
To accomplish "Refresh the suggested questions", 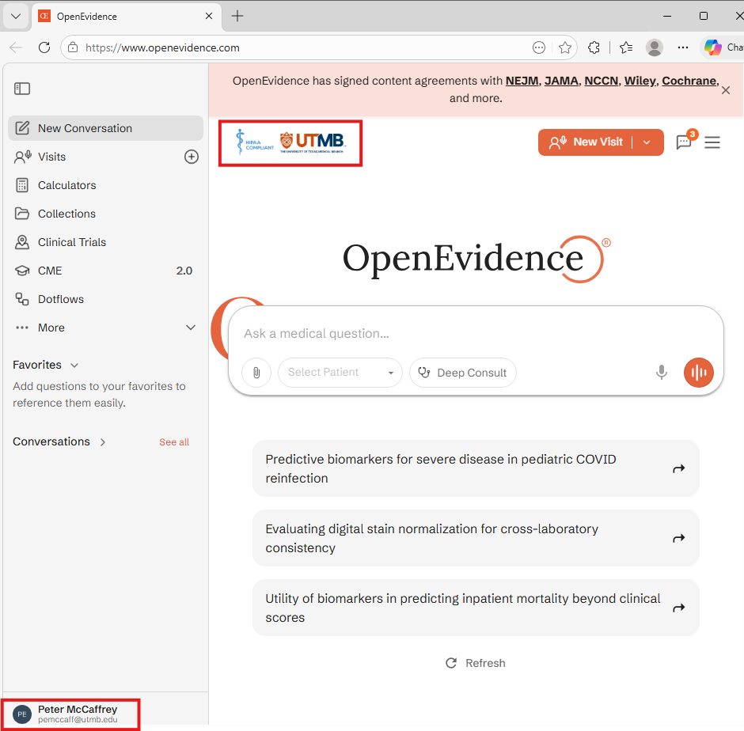I will click(x=476, y=663).
